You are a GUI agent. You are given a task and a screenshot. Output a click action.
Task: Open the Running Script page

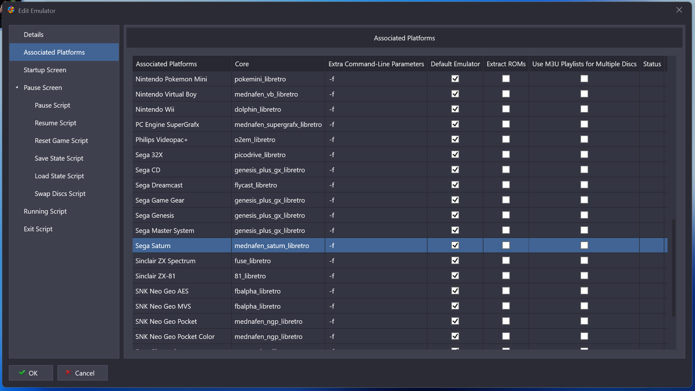[64, 211]
